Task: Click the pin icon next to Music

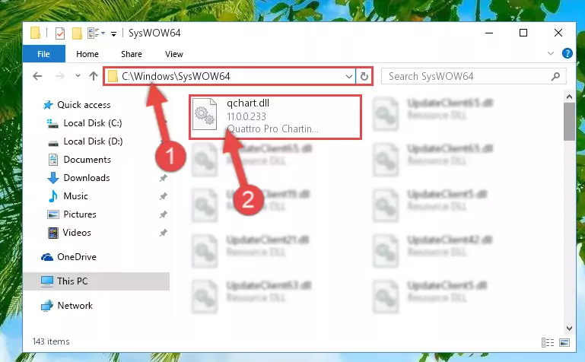Action: coord(163,196)
